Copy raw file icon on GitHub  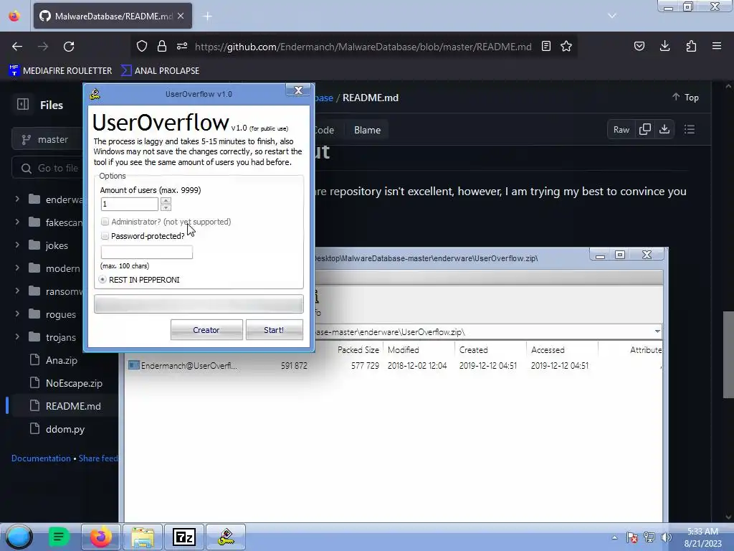pyautogui.click(x=644, y=130)
